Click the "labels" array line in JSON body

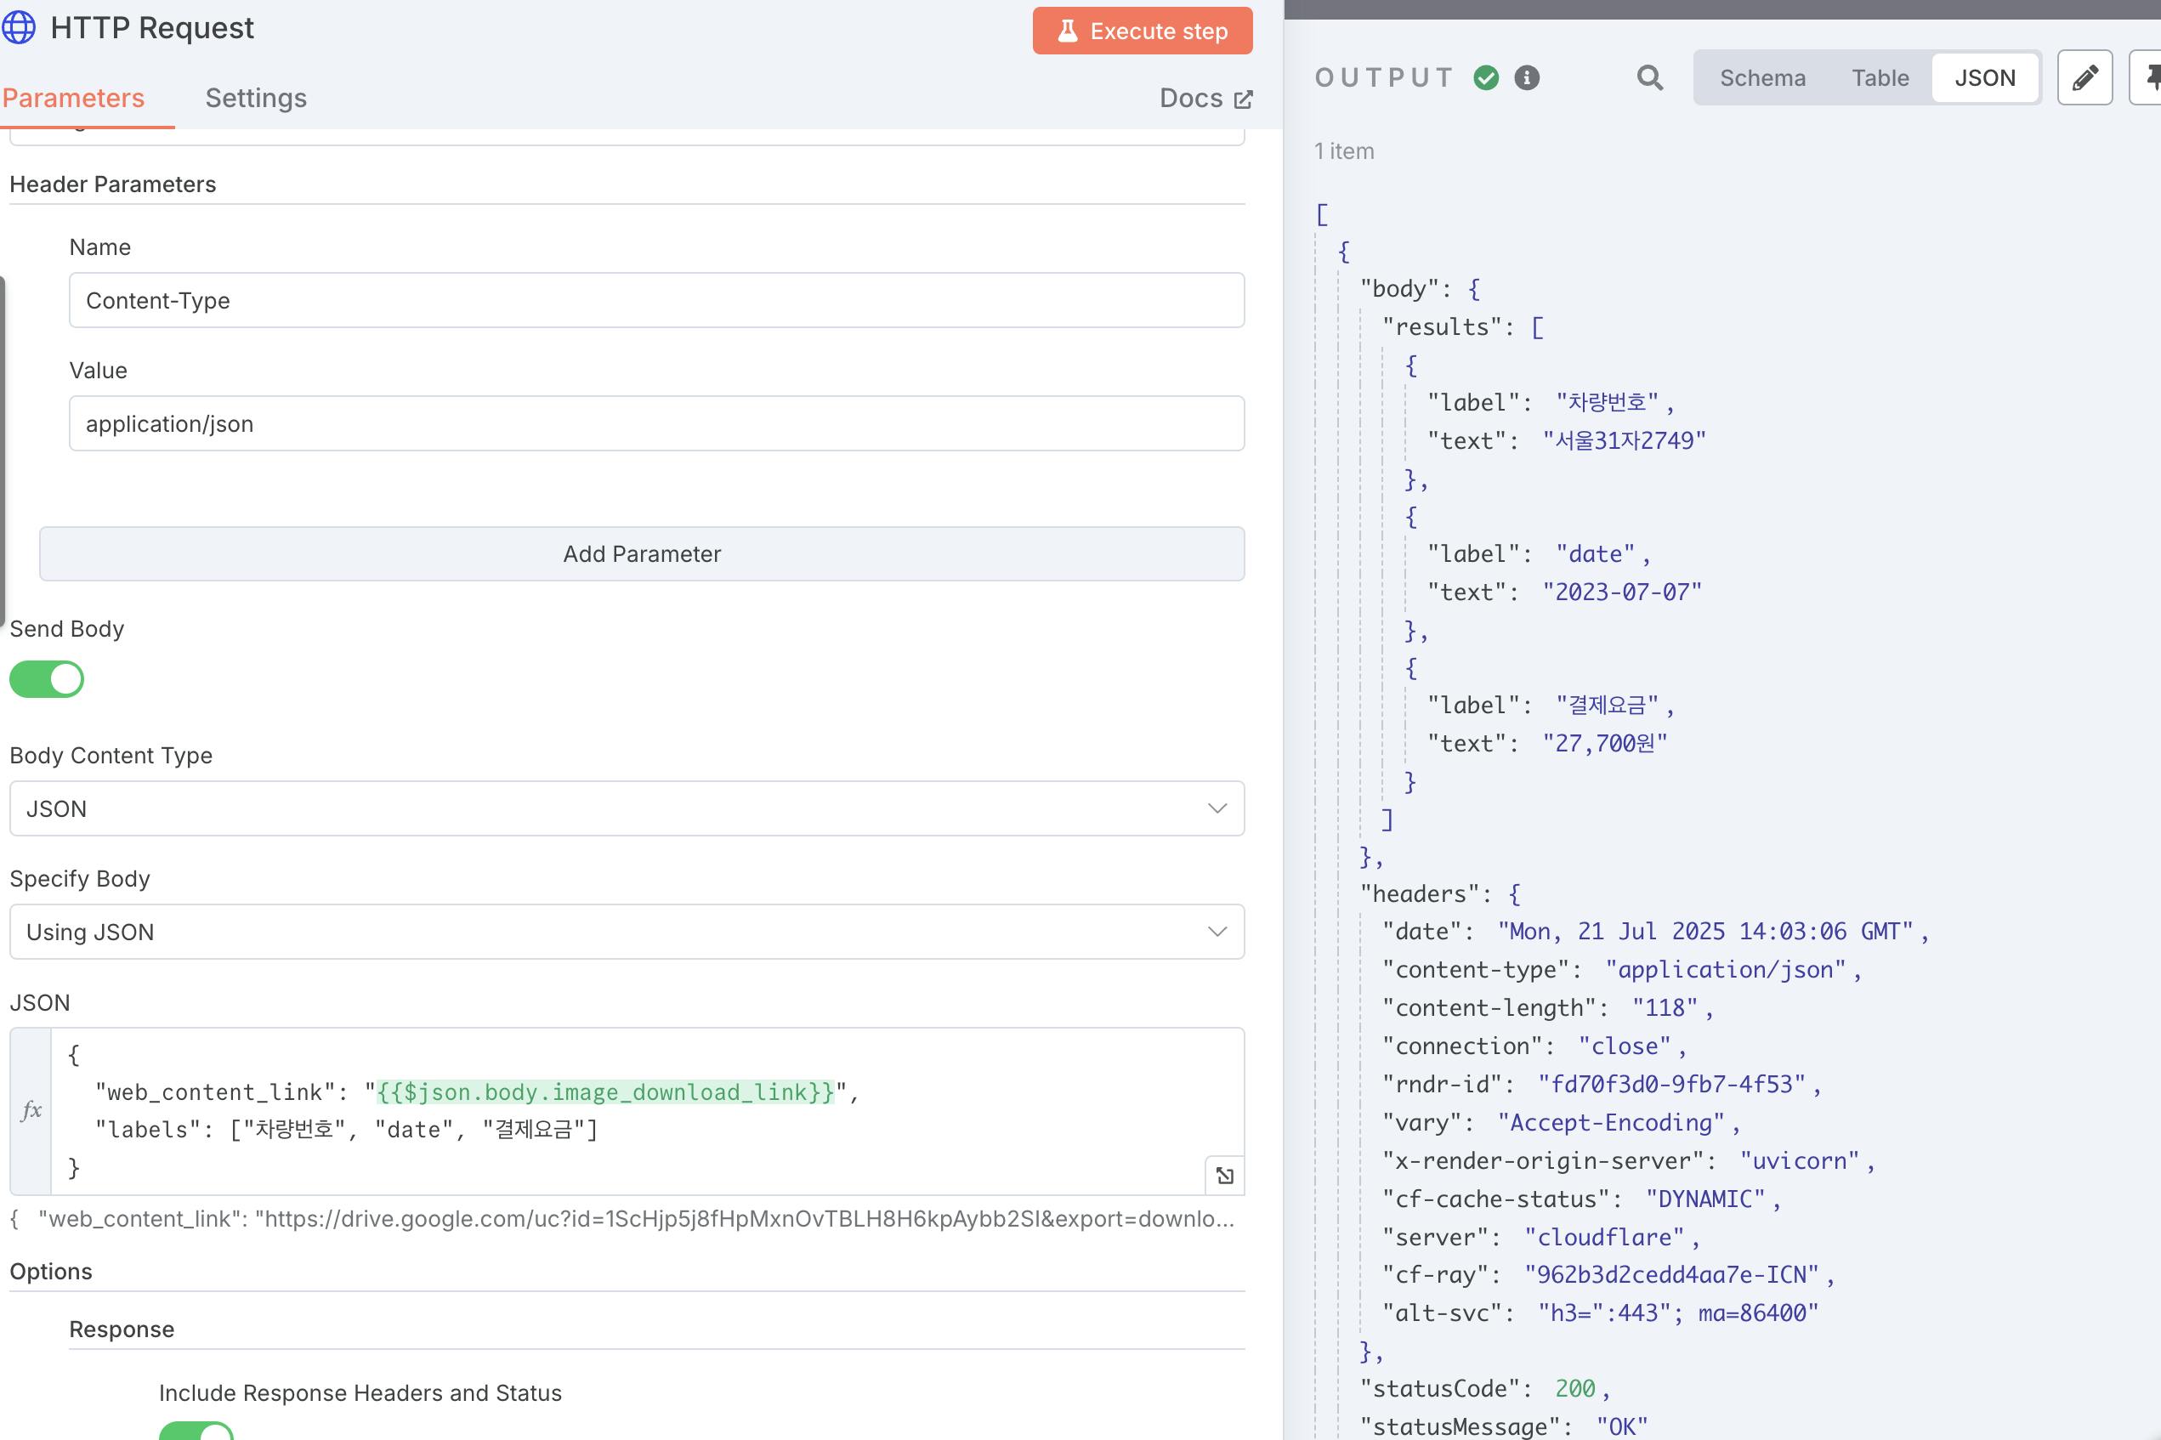point(346,1130)
